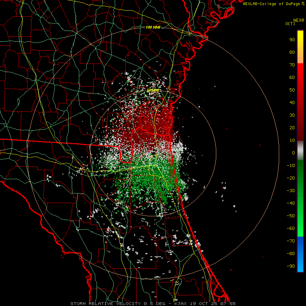Viewport: 306px width, 306px height.
Task: Click the 0 value on velocity scale
Action: 293,153
